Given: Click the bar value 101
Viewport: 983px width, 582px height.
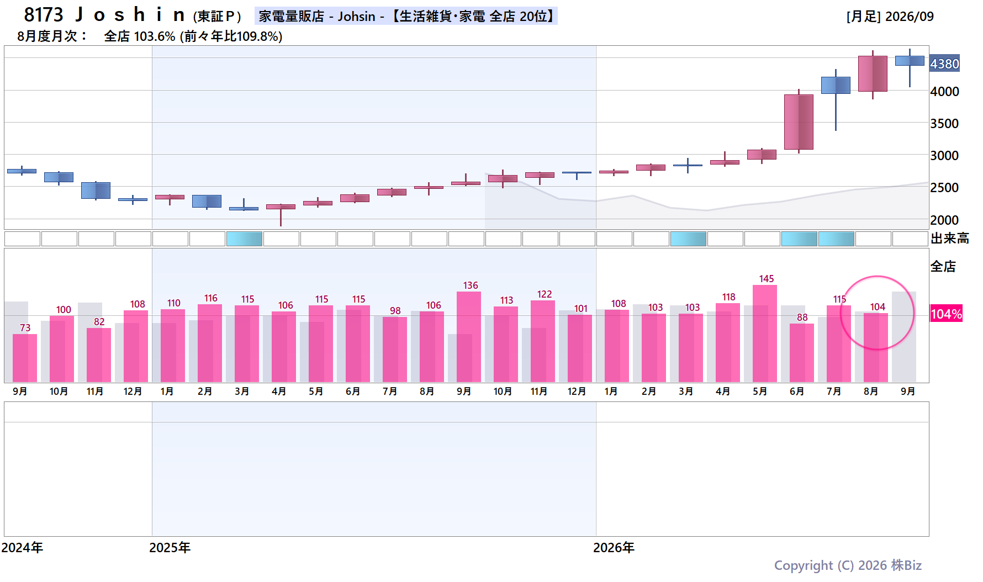Looking at the screenshot, I should click(581, 309).
